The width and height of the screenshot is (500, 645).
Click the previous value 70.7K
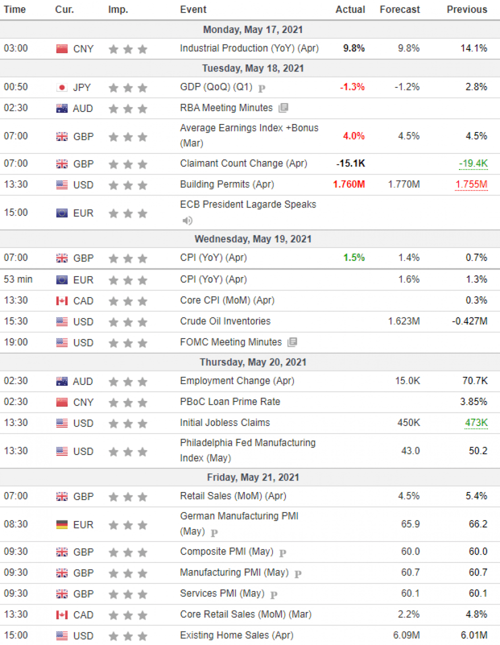[x=475, y=381]
